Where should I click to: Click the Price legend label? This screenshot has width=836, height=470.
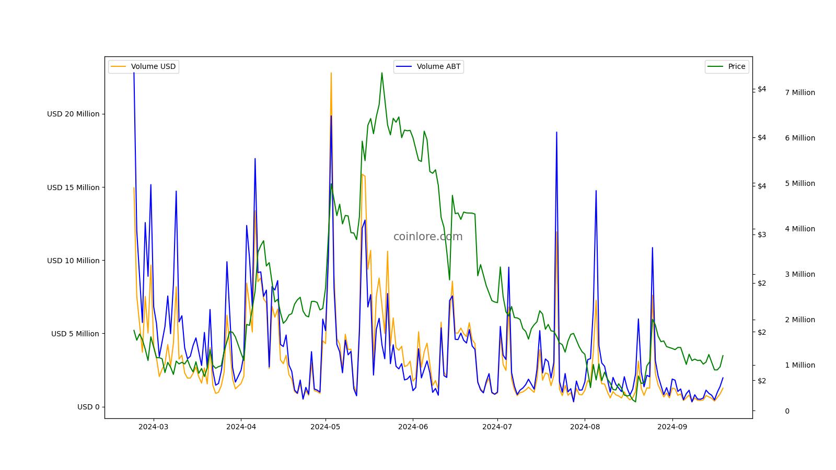(737, 66)
